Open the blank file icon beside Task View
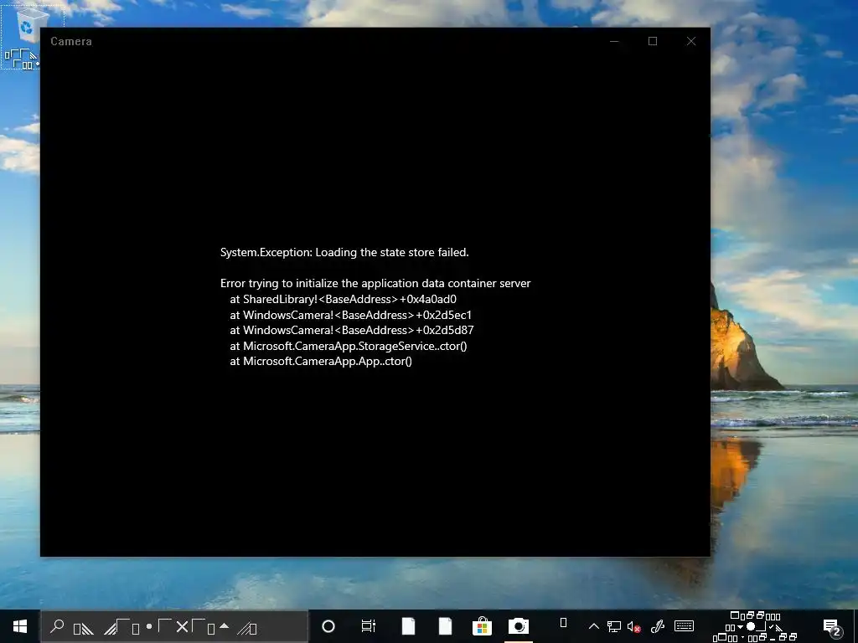858x643 pixels. coord(409,626)
